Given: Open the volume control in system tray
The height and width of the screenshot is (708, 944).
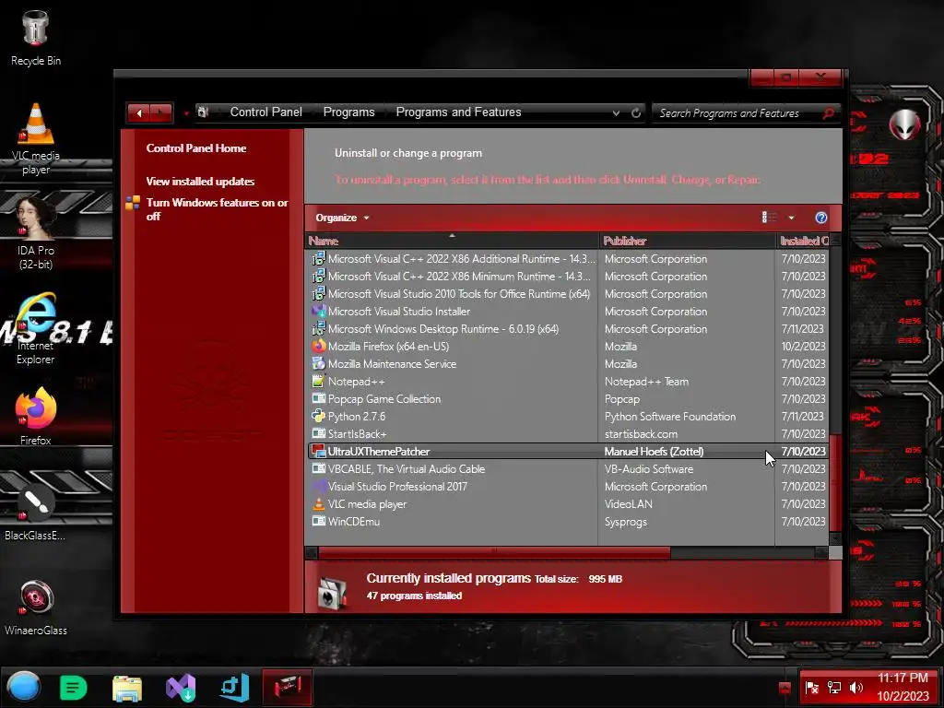Looking at the screenshot, I should point(855,688).
